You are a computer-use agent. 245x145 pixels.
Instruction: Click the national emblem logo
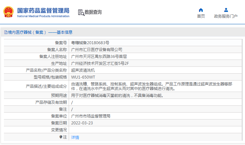[x=9, y=12]
